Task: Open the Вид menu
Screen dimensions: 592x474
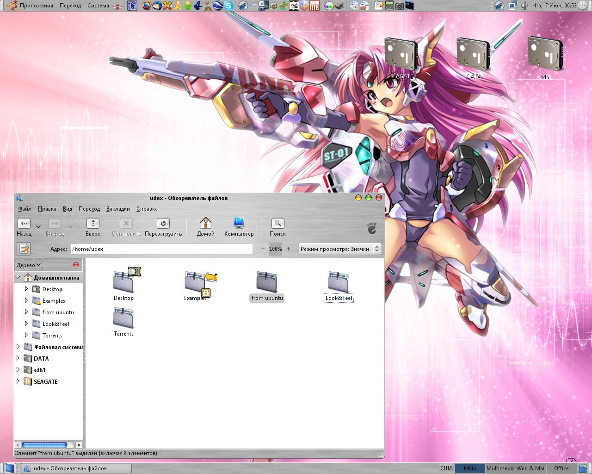Action: pyautogui.click(x=68, y=209)
